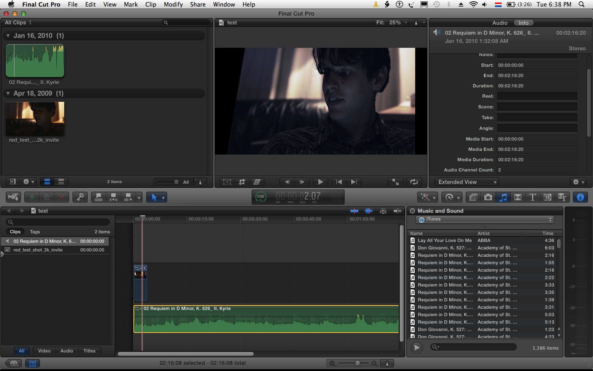Select Clips tab in timeline index
The height and width of the screenshot is (371, 593).
[15, 232]
